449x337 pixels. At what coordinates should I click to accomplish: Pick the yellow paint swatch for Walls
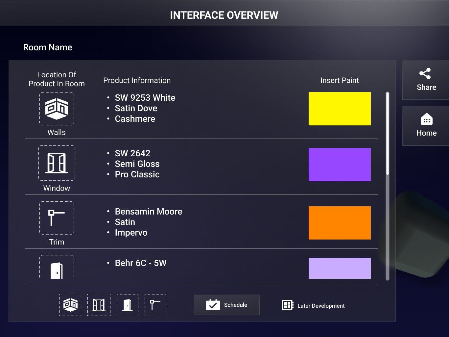[x=340, y=109]
